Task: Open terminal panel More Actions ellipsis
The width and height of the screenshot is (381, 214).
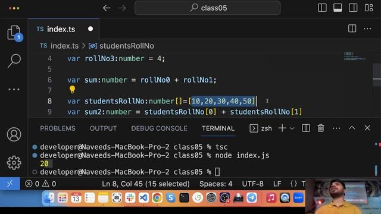Action: pos(336,128)
